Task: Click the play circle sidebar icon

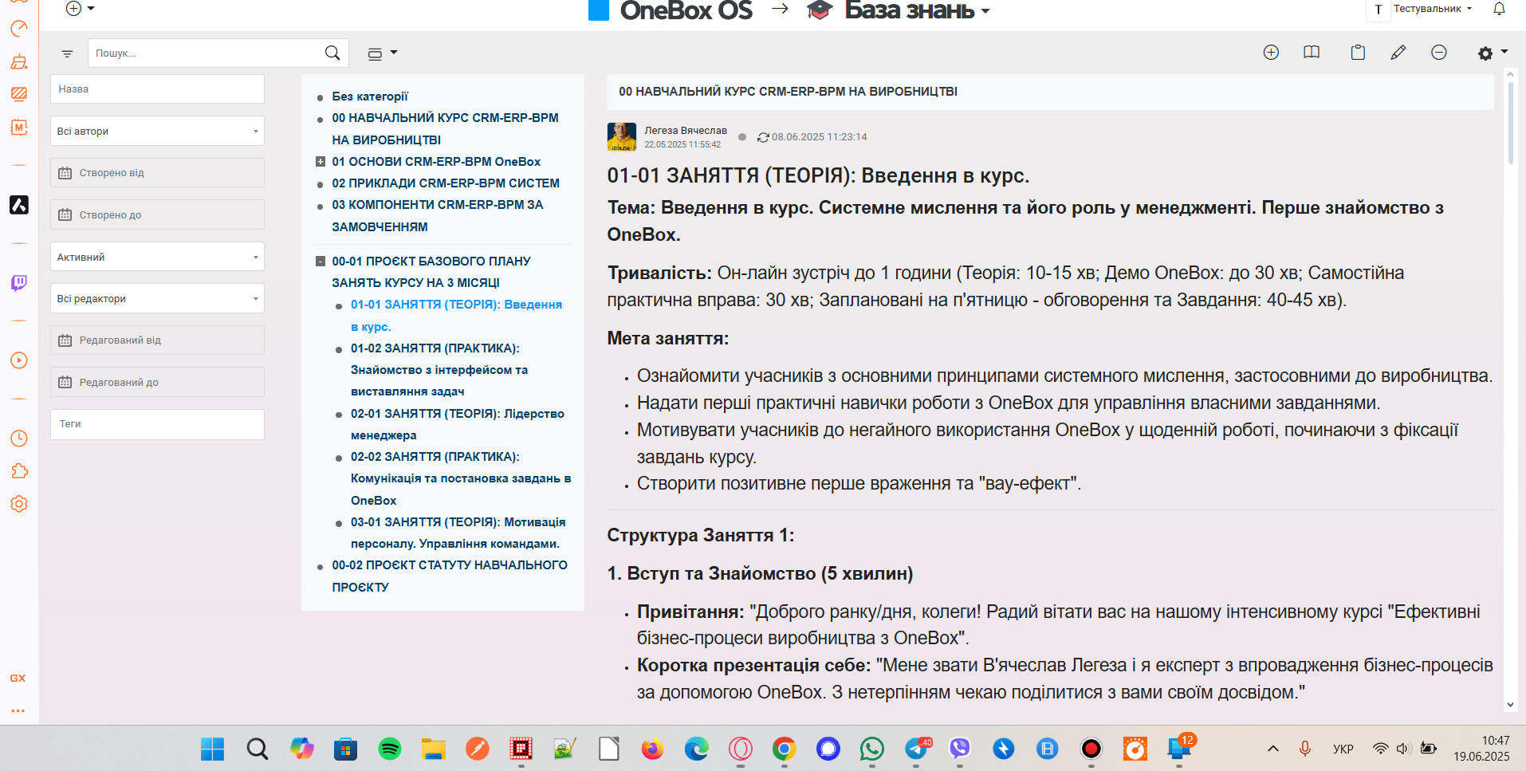Action: pyautogui.click(x=19, y=360)
